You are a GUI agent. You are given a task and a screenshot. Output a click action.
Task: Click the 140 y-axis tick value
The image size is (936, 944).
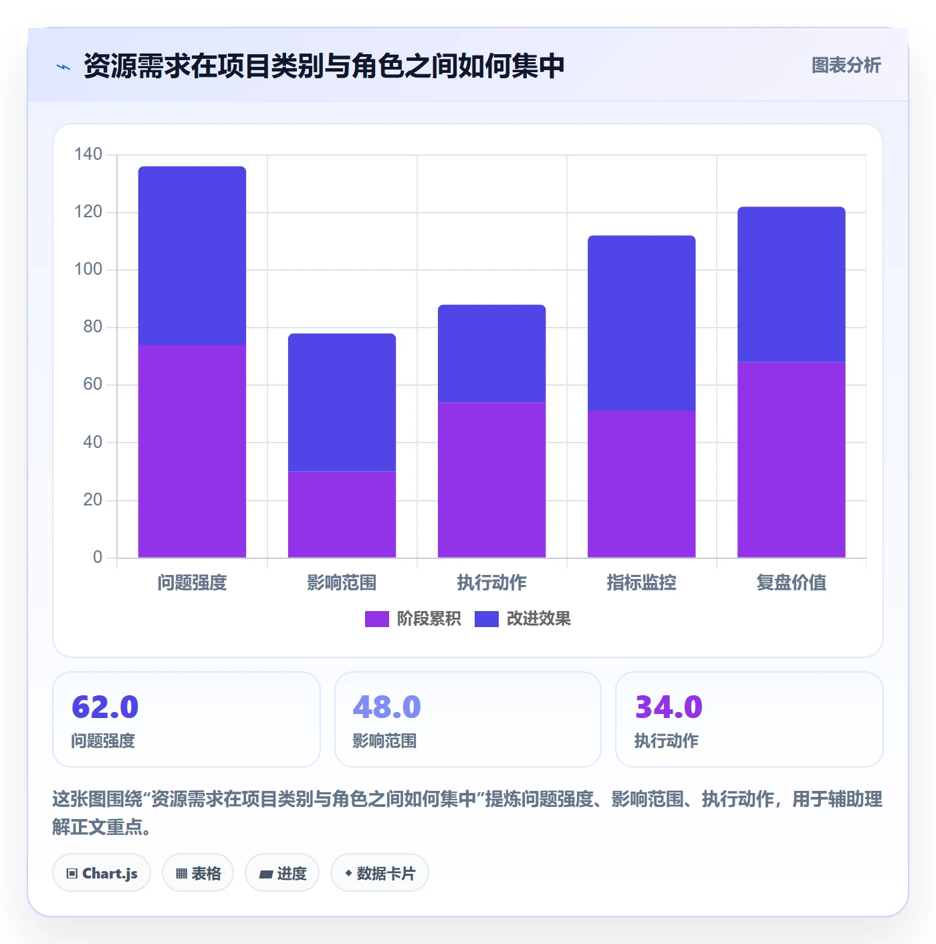tap(88, 154)
